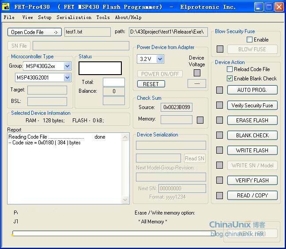Screen dimensions: 286x249
Task: Start AUTO PROG. action
Action: [252, 90]
